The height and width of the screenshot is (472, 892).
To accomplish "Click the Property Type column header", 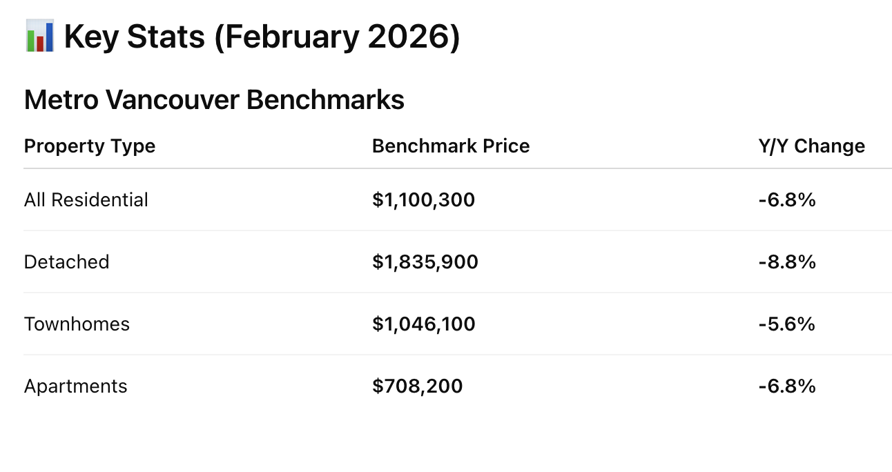I will [90, 146].
